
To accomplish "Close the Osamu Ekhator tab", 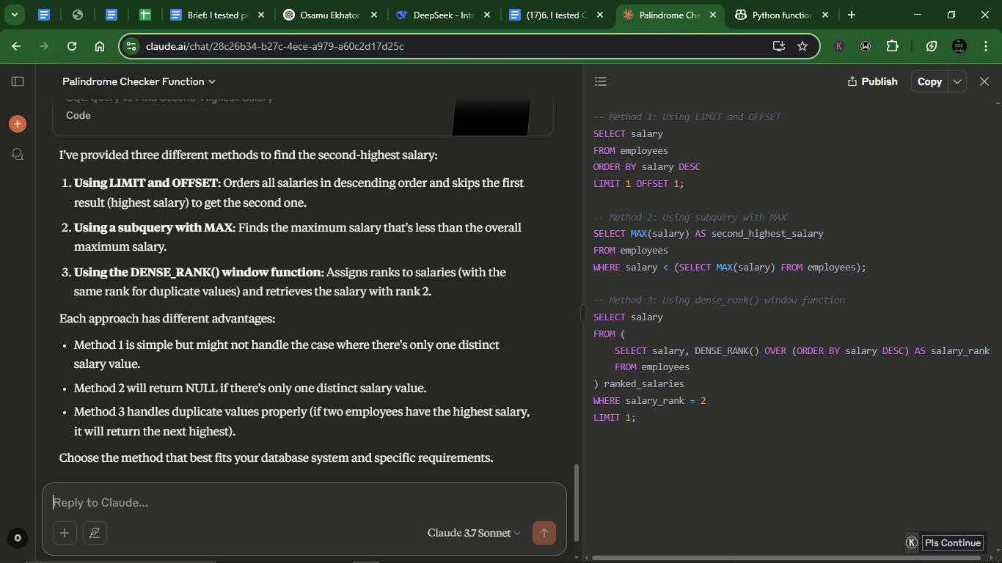I will (x=374, y=15).
